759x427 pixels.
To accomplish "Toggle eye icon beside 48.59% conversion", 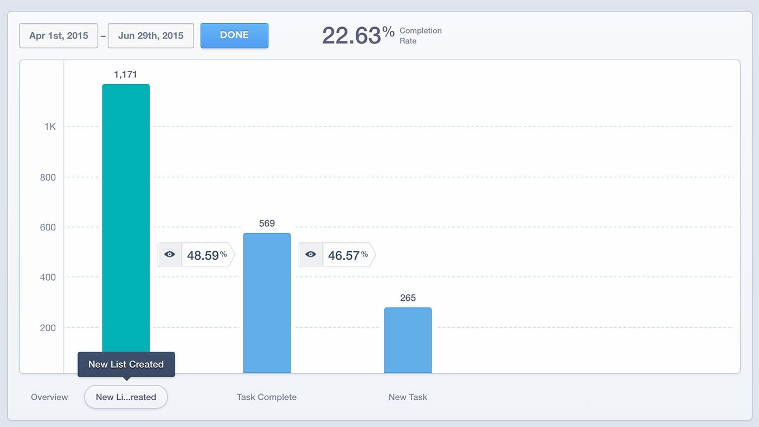I will point(170,255).
